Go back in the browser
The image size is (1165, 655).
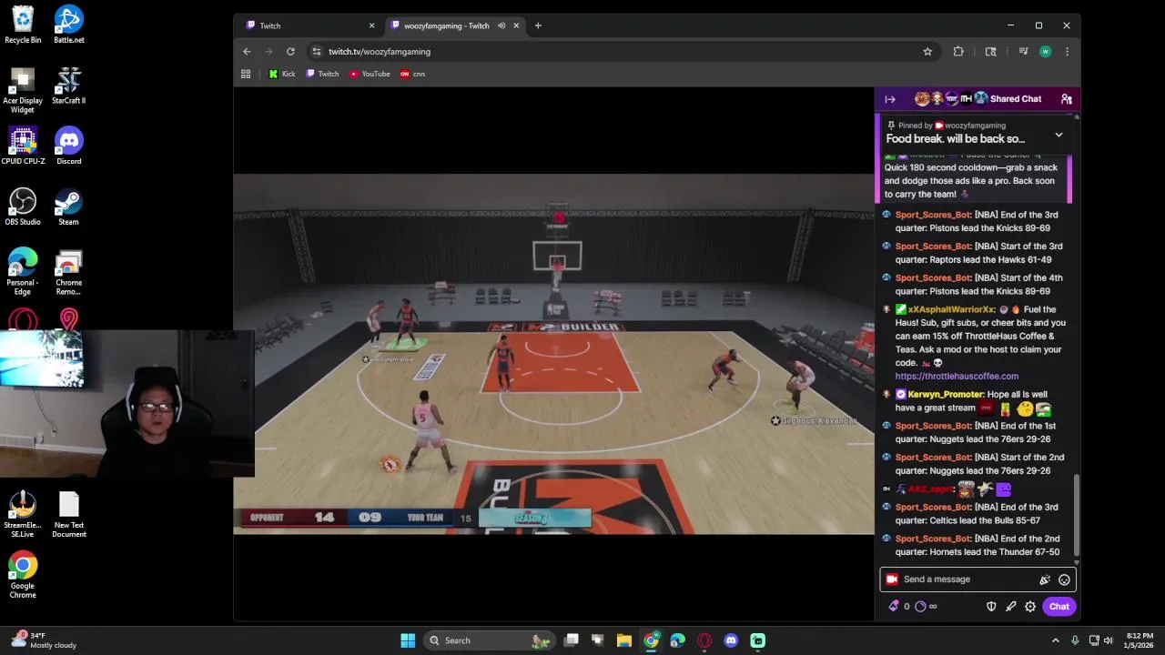[247, 52]
